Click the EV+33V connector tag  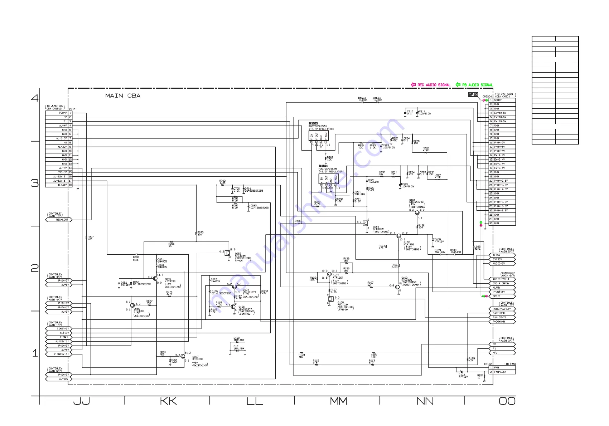click(502, 260)
